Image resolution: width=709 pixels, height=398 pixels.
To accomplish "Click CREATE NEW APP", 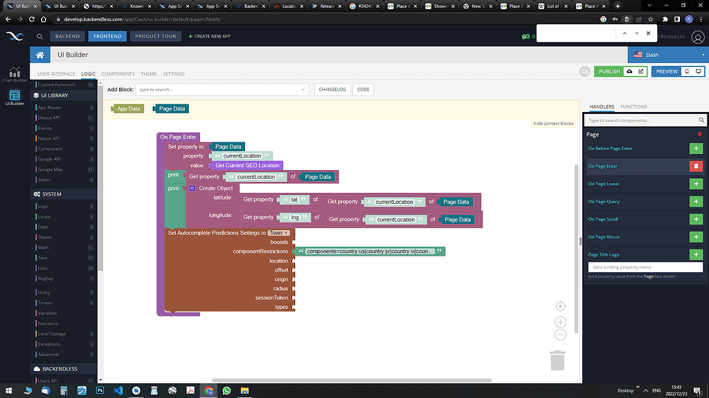I will tap(209, 36).
